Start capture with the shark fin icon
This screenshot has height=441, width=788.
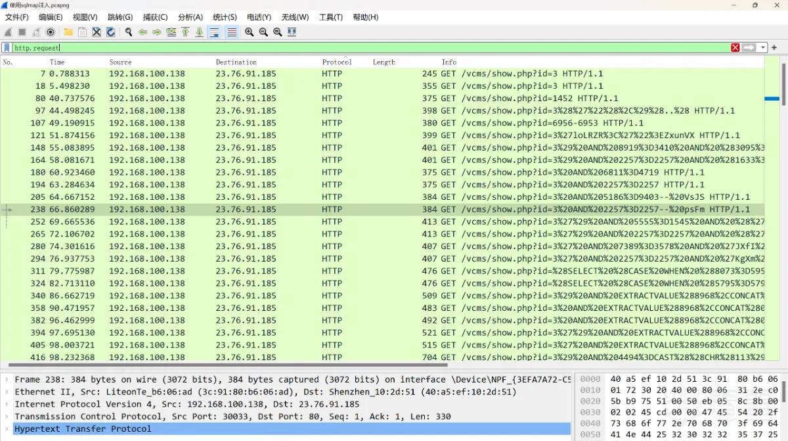tap(8, 32)
